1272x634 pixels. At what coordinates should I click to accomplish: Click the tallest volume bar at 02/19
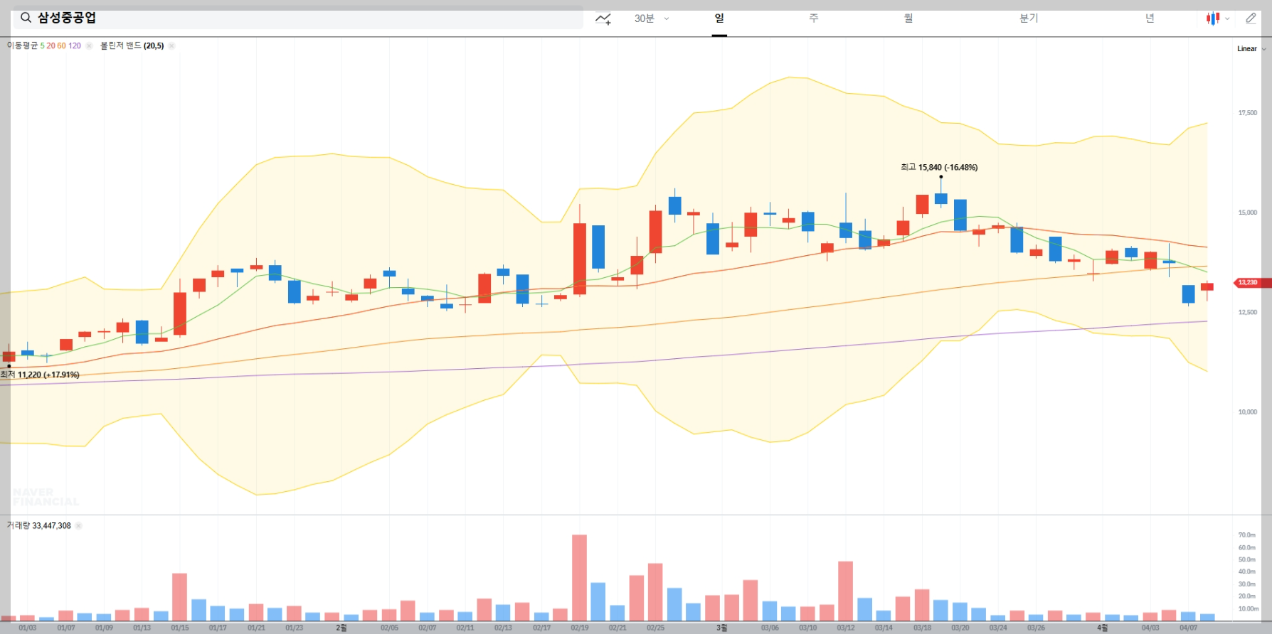point(579,578)
